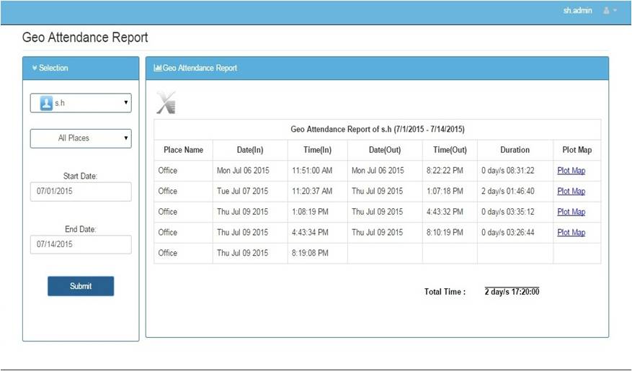This screenshot has width=632, height=371.
Task: Click the Start Date input field
Action: 81,192
